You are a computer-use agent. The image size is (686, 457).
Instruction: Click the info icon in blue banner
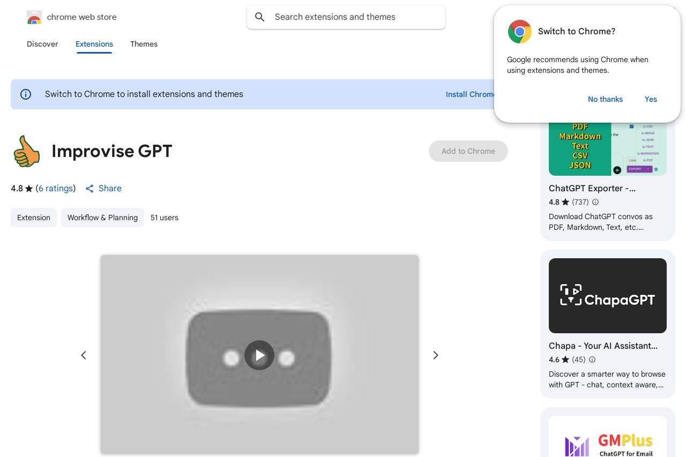tap(26, 94)
